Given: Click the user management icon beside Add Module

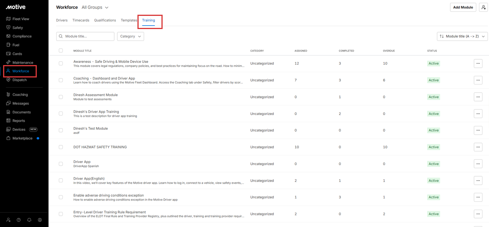Looking at the screenshot, I should pyautogui.click(x=483, y=7).
